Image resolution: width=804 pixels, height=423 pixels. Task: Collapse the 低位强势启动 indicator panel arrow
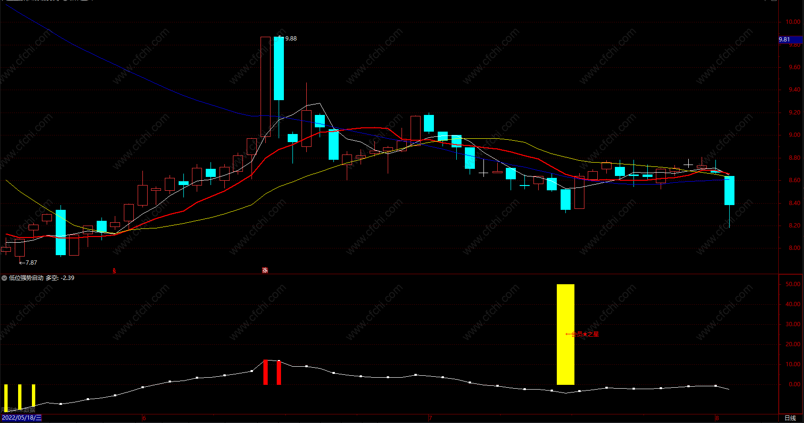[4, 278]
